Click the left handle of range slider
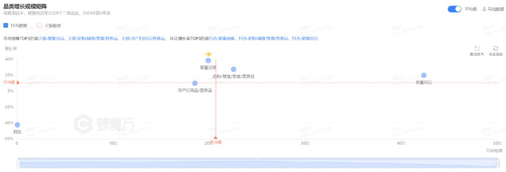Screen dimensions: 506x172 click(x=18, y=164)
